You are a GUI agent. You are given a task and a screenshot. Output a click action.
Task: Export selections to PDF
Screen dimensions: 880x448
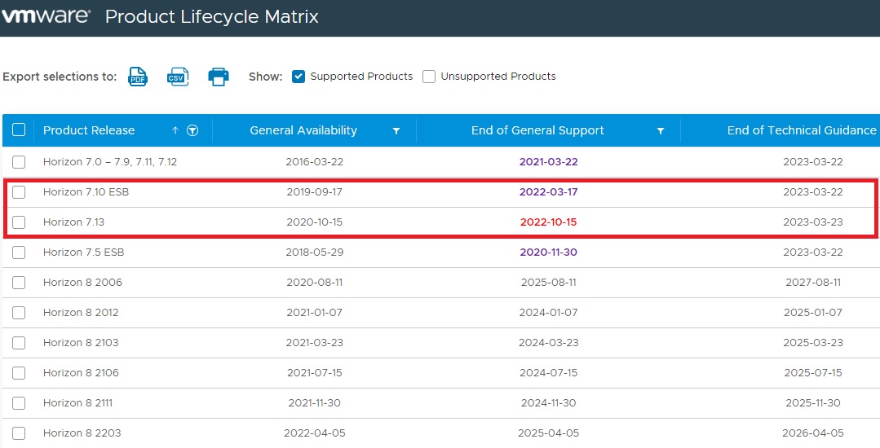[138, 77]
